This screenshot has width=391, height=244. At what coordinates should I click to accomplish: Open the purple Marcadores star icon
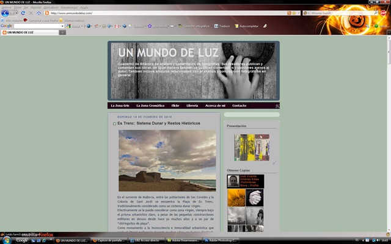[x=150, y=26]
